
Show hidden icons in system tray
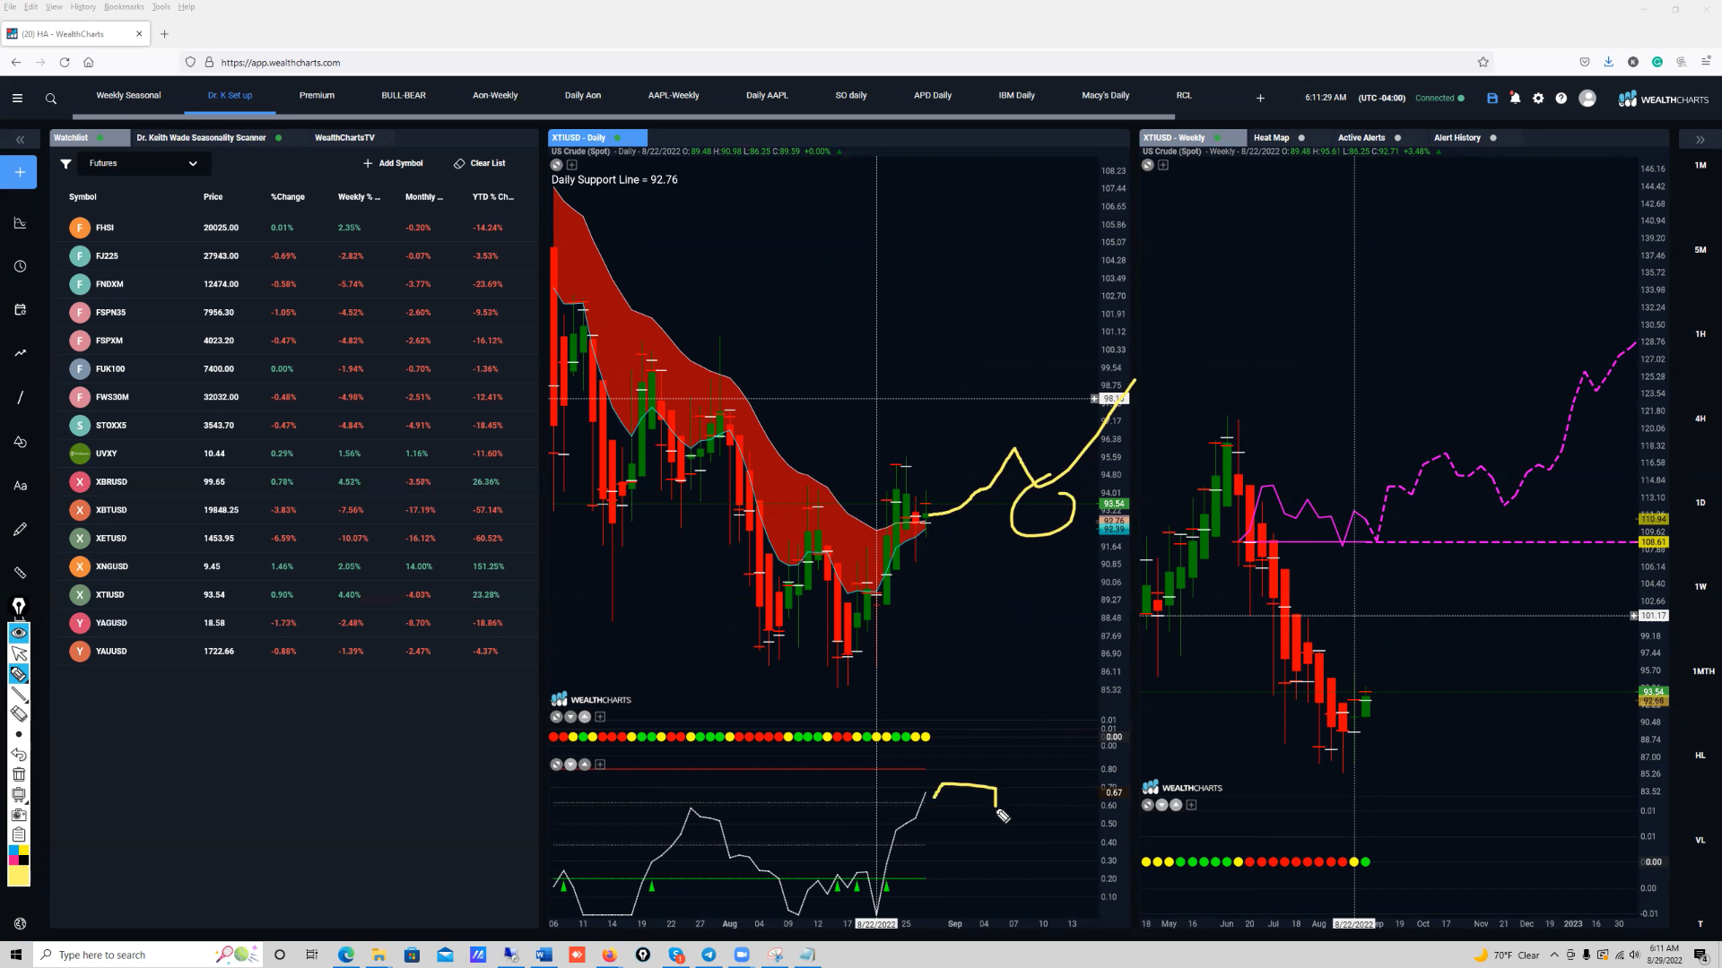click(x=1554, y=955)
